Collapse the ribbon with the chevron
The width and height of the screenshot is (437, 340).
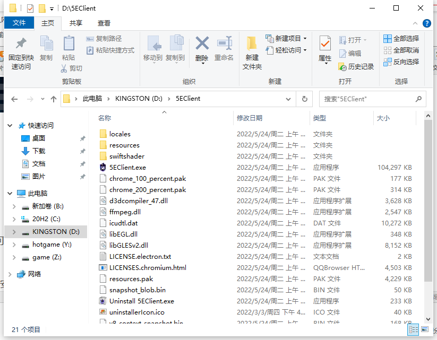(x=415, y=23)
